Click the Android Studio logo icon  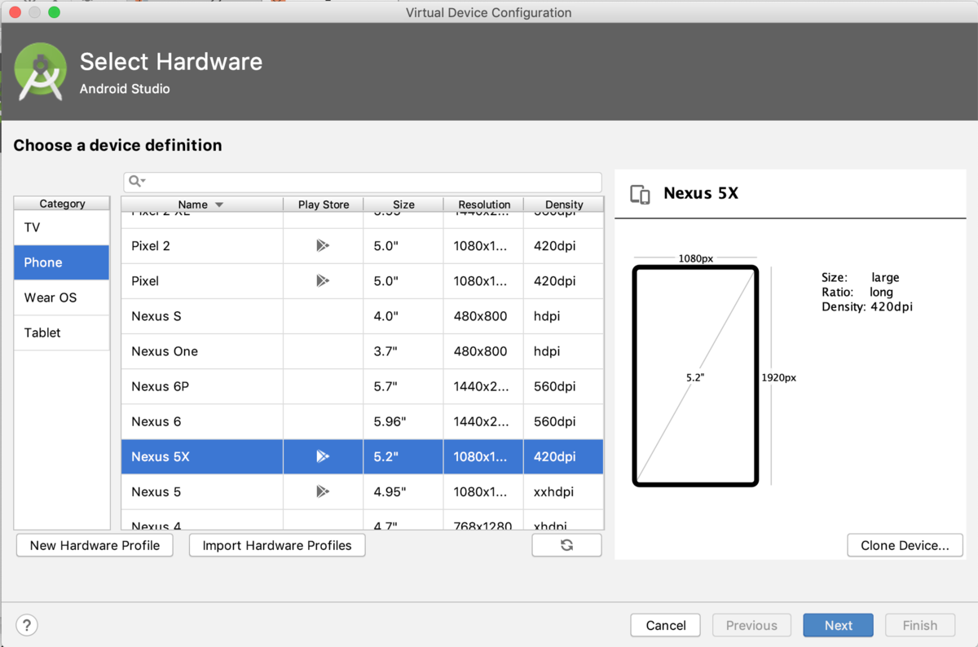[41, 72]
